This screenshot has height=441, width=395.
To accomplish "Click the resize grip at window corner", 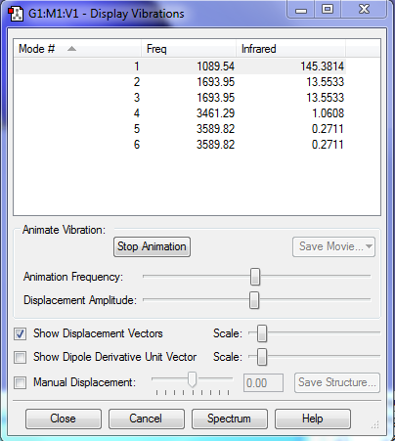I will click(375, 424).
